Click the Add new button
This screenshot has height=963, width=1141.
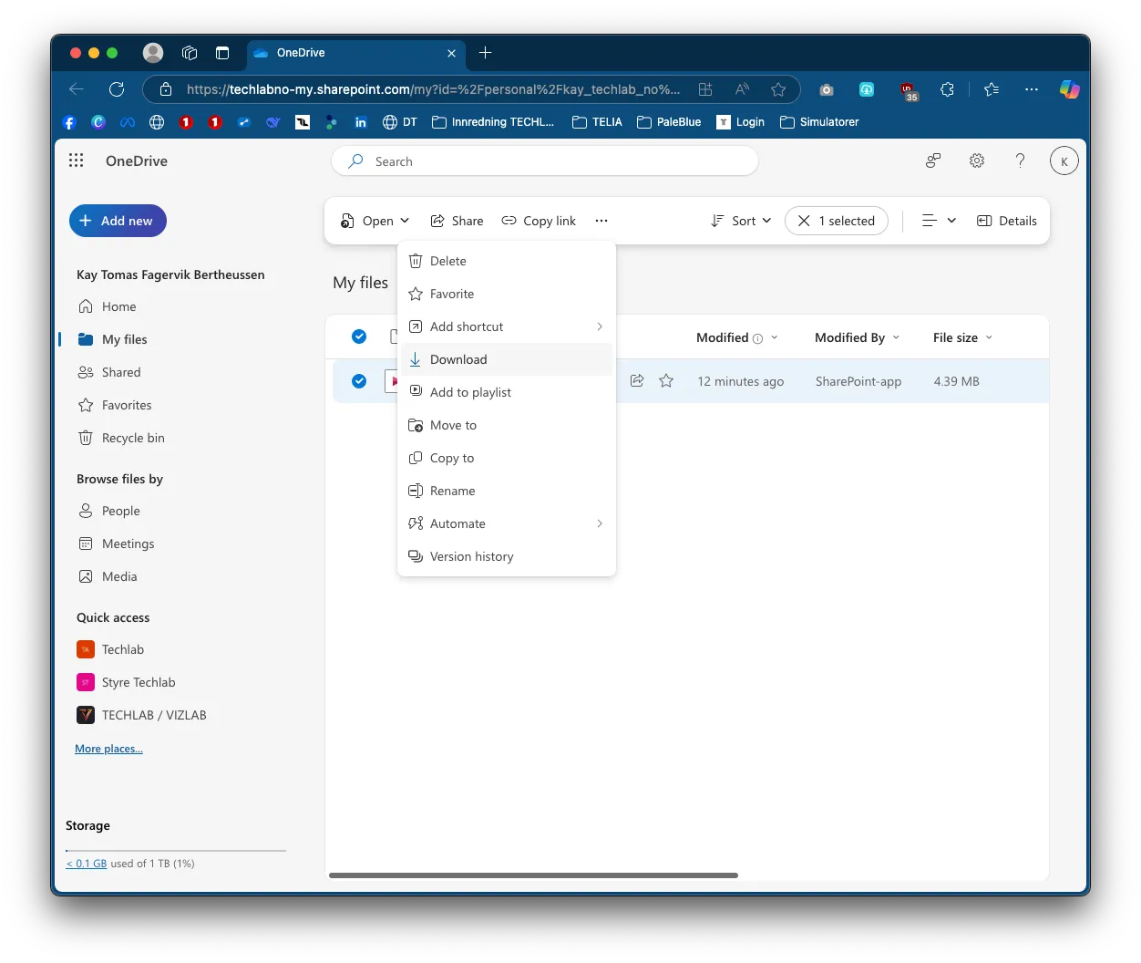(118, 221)
